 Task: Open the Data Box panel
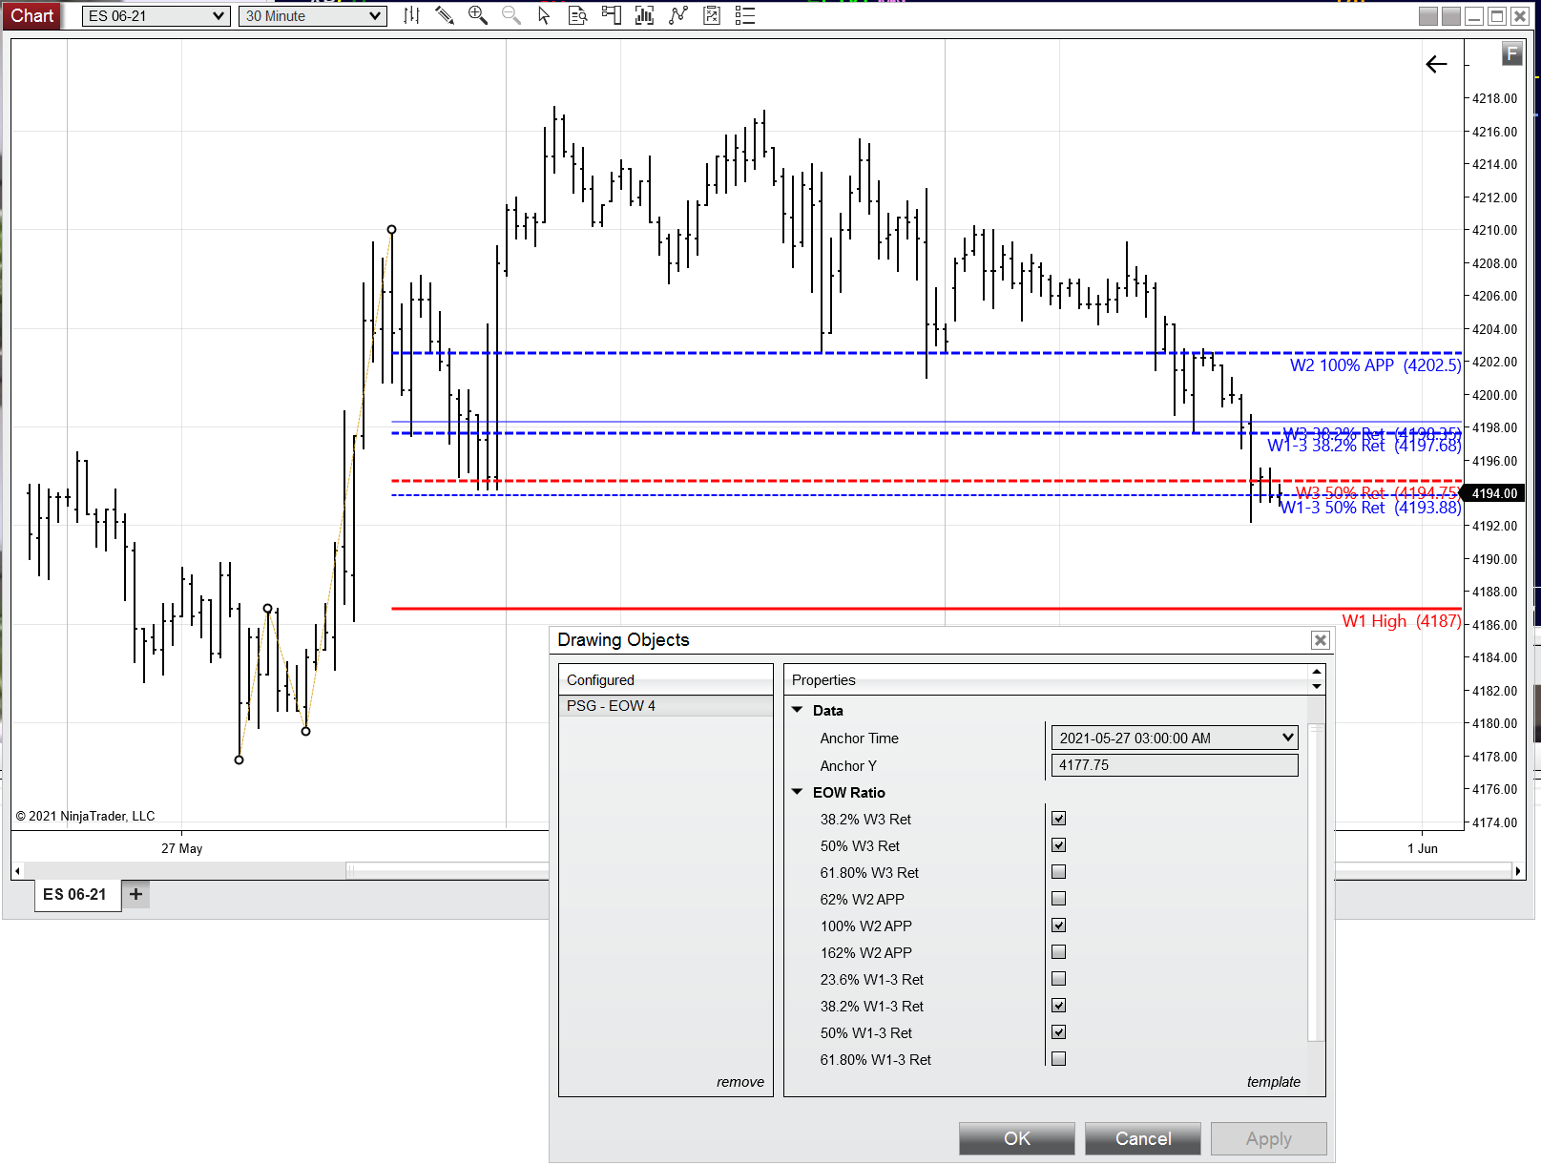(x=578, y=15)
